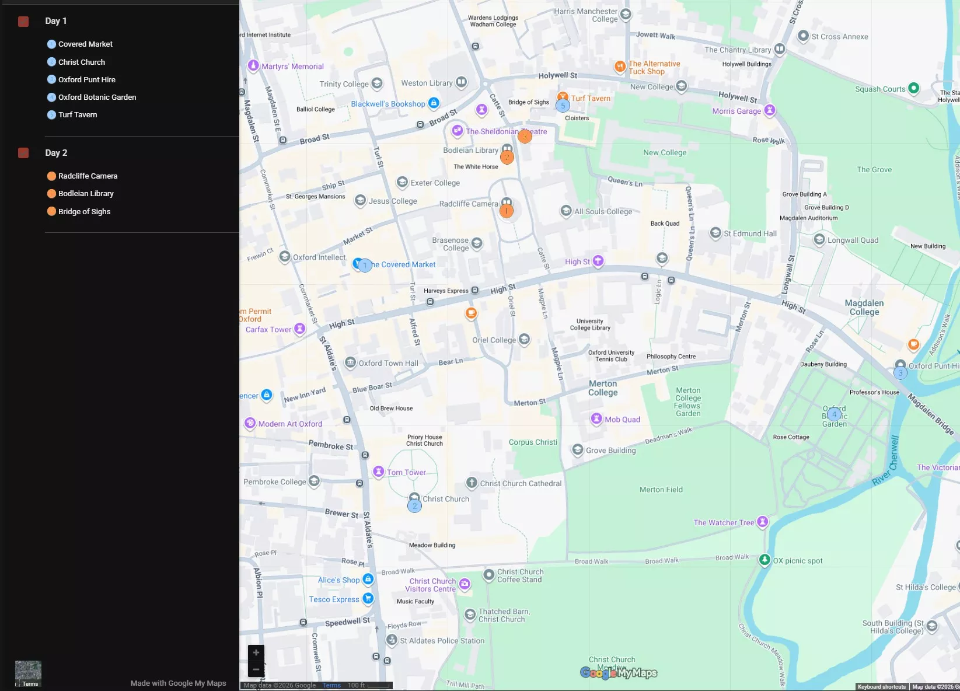Click Carfax Tower landmark icon

(300, 329)
